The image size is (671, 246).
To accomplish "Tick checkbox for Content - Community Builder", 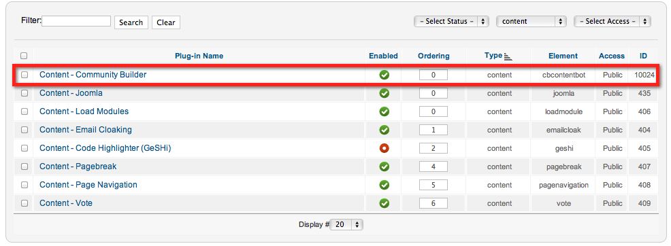I will (24, 75).
